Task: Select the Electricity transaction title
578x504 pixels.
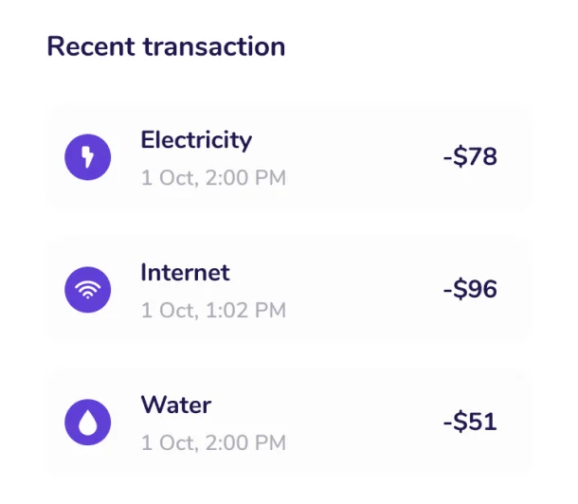Action: 196,140
